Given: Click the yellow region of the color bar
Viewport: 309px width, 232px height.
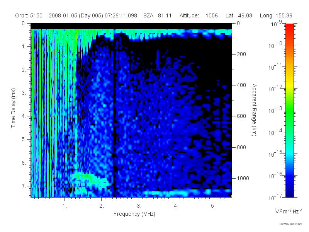Looking at the screenshot, I should [290, 85].
